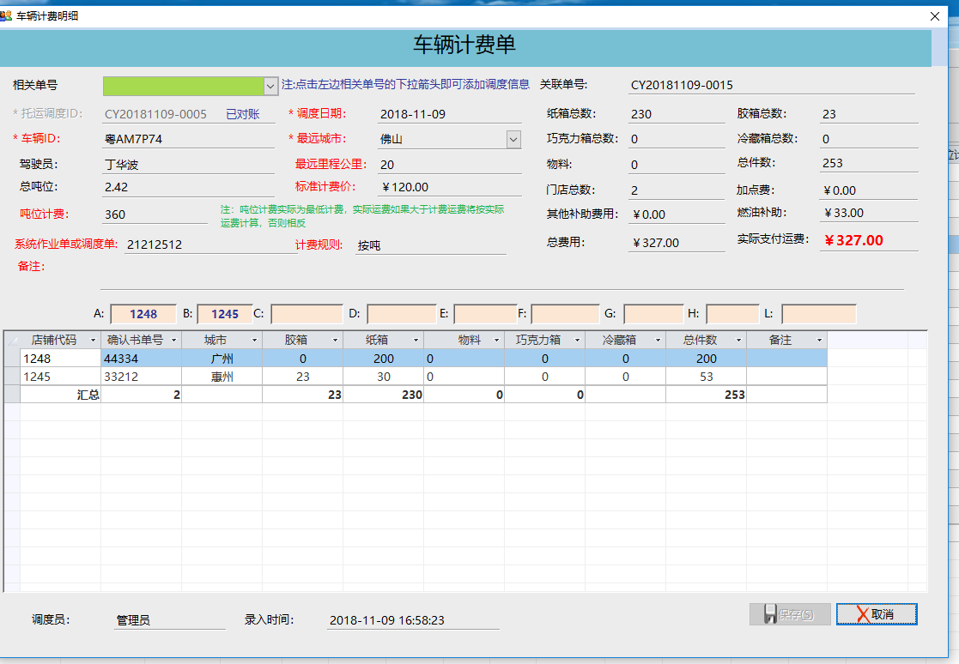The width and height of the screenshot is (959, 664).
Task: Click the 总吨位 field 2.42
Action: point(188,188)
